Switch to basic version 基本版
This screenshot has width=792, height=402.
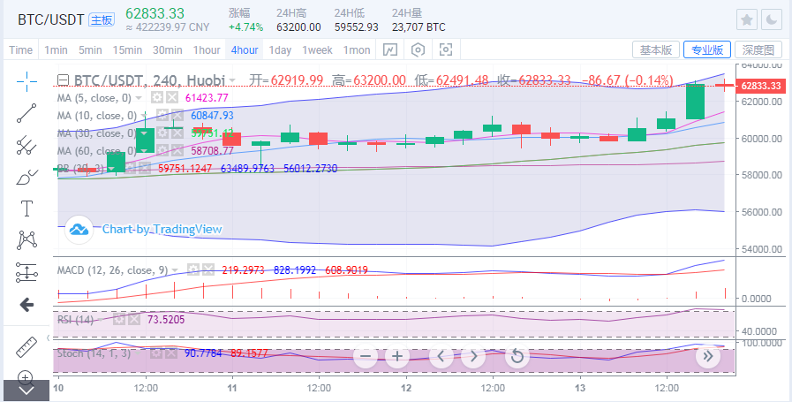pyautogui.click(x=656, y=49)
